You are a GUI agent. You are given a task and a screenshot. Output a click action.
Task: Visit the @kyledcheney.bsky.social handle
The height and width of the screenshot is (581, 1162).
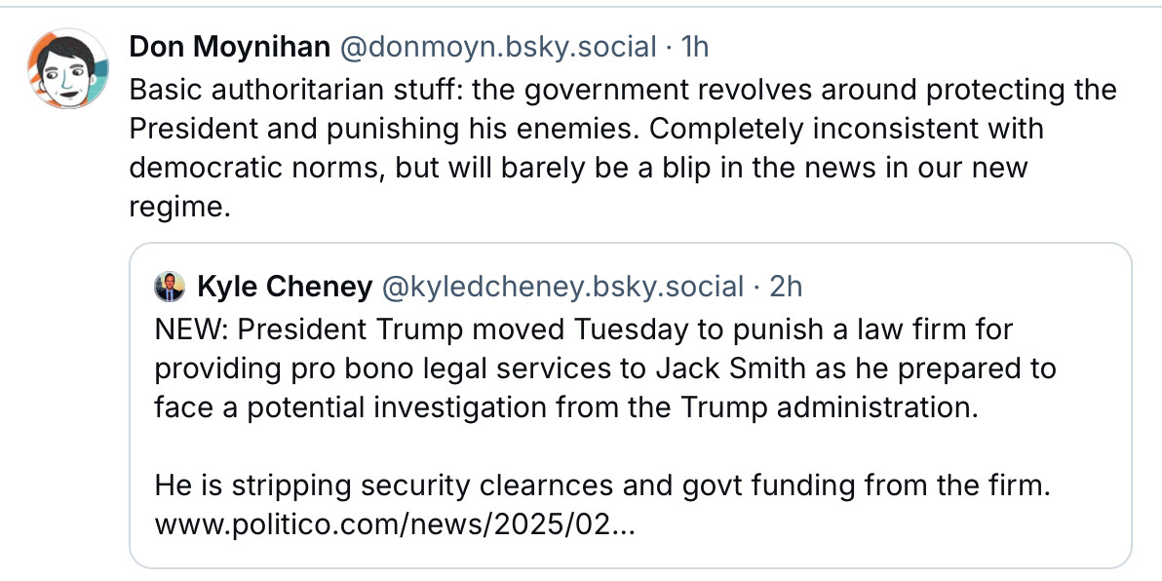coord(562,287)
